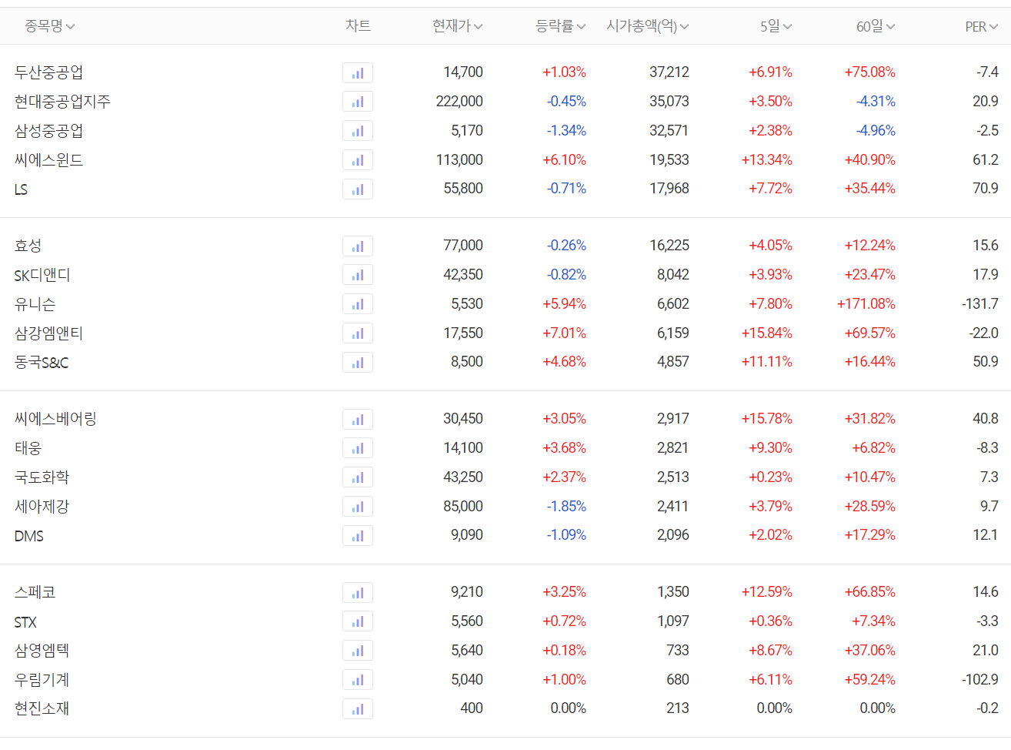Open chart icon for 현진소재
Viewport: 1011px width, 750px height.
coord(358,709)
